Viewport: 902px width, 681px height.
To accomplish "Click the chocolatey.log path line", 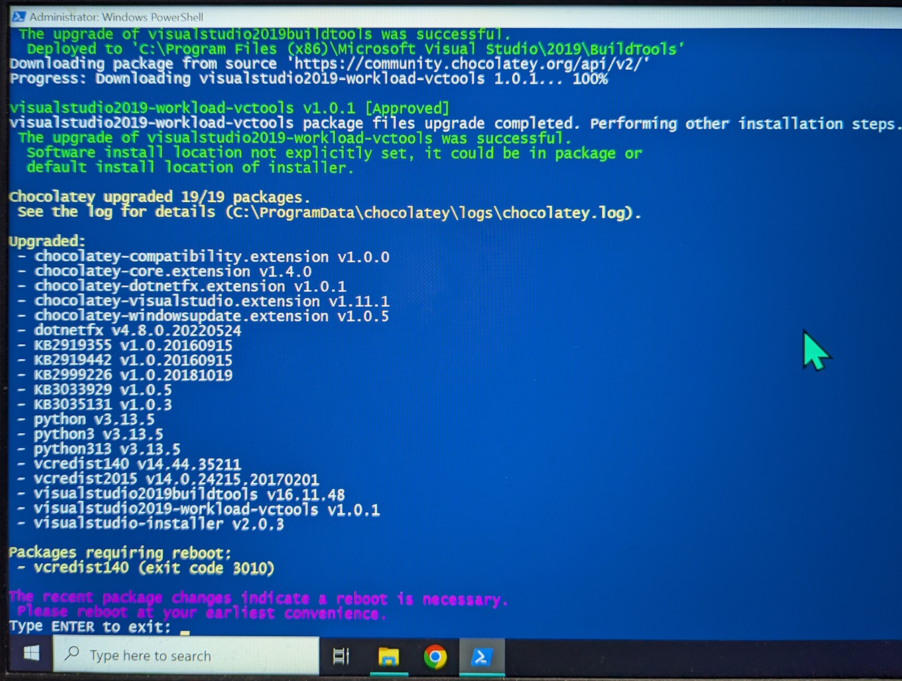I will [329, 212].
